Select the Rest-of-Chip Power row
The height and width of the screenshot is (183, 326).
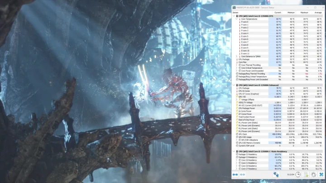point(278,120)
